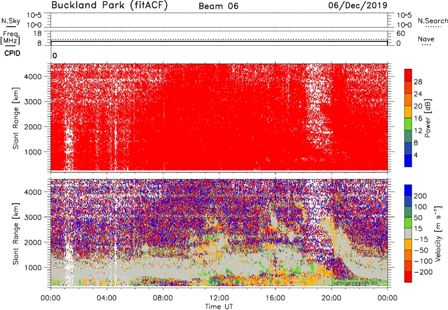This screenshot has width=448, height=310.
Task: Click the CPID value '0'
Action: coord(55,56)
